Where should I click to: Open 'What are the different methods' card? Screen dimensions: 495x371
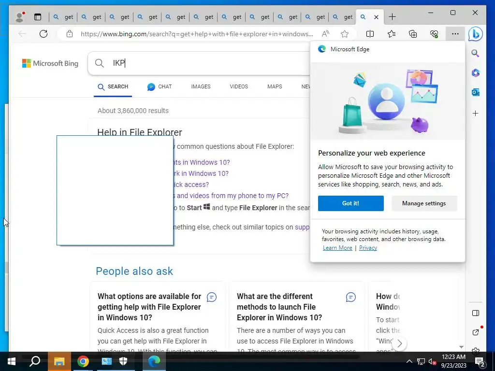coord(279,307)
